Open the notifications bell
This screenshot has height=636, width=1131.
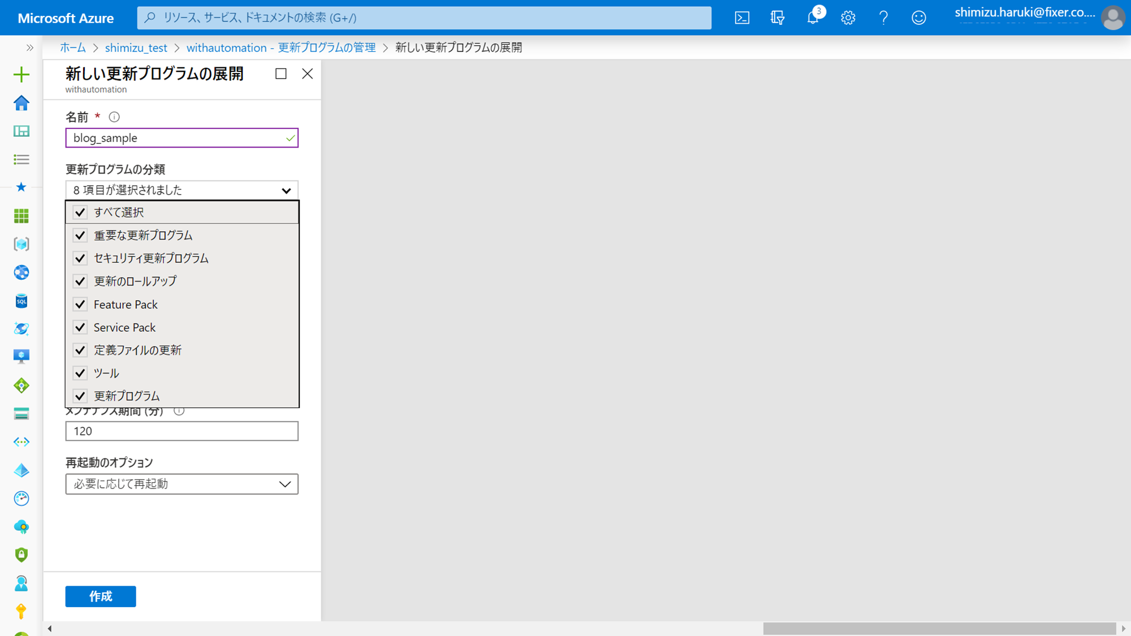pos(813,18)
